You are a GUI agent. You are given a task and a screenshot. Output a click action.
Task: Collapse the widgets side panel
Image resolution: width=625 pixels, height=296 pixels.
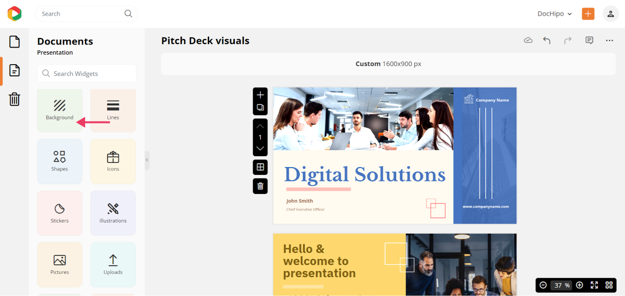[x=147, y=160]
